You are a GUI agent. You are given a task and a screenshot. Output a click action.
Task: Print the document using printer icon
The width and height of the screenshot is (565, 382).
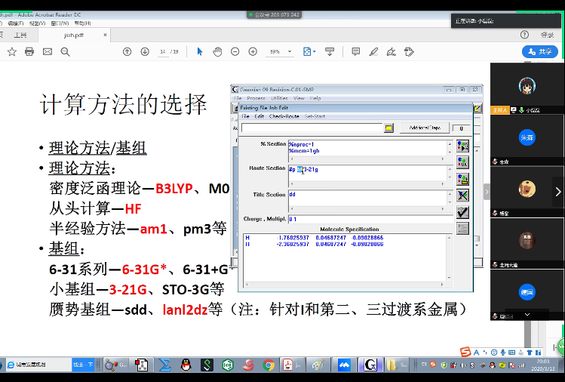29,51
